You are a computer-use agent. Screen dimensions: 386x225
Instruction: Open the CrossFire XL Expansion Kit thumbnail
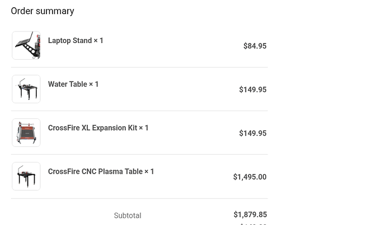[26, 133]
